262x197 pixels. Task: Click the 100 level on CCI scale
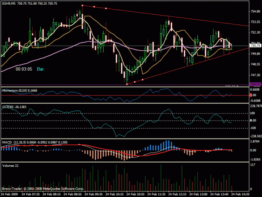(x=252, y=113)
